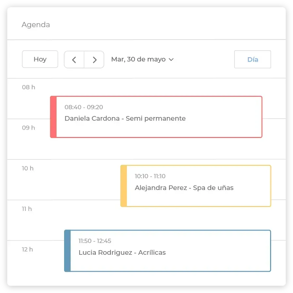Click the blue color bar of Lucia's appointment
293x293 pixels.
67,251
